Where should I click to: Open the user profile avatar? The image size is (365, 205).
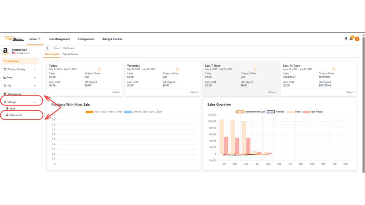pyautogui.click(x=357, y=39)
